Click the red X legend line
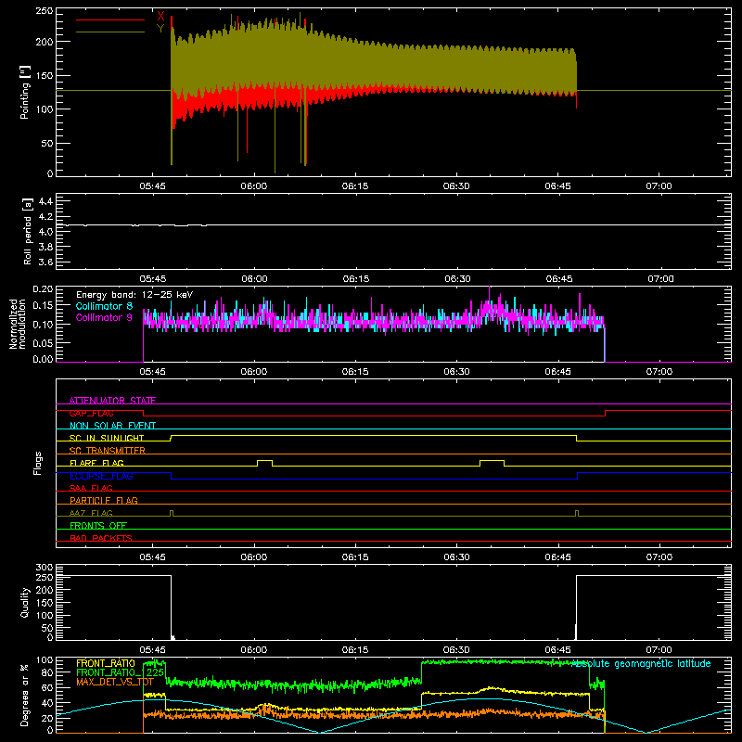 pos(110,19)
